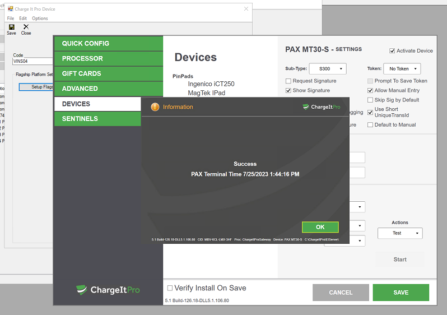Click the PinPads category label
This screenshot has width=447, height=315.
pos(183,76)
